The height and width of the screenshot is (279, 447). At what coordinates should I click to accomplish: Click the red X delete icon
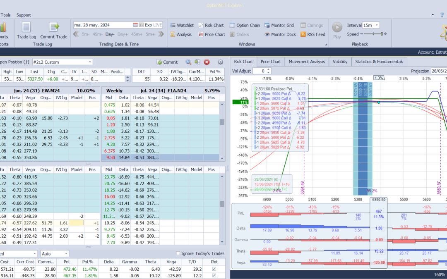pyautogui.click(x=207, y=62)
